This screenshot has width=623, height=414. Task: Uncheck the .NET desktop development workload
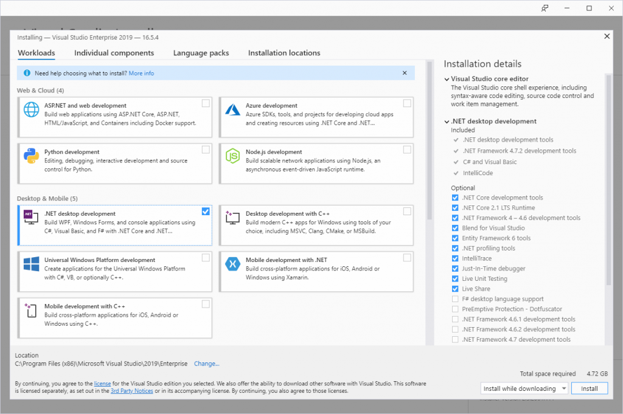206,211
